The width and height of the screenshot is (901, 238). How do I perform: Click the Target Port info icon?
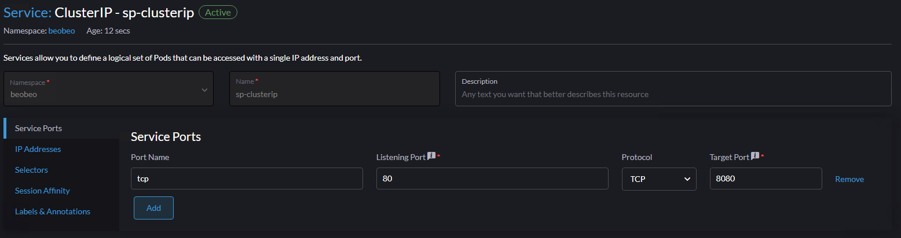tap(755, 157)
